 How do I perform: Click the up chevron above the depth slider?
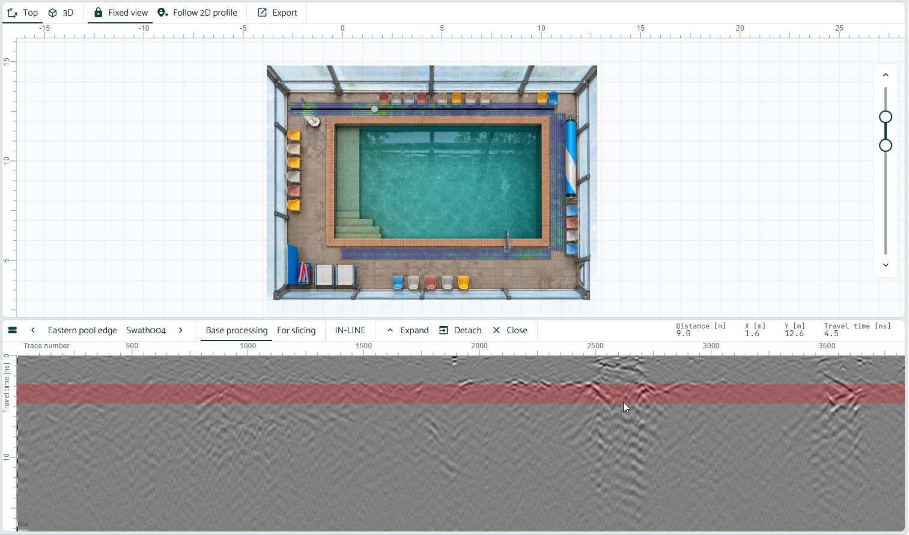[886, 75]
